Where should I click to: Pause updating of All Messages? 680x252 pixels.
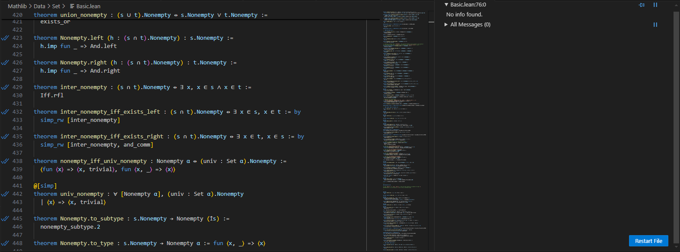(655, 25)
